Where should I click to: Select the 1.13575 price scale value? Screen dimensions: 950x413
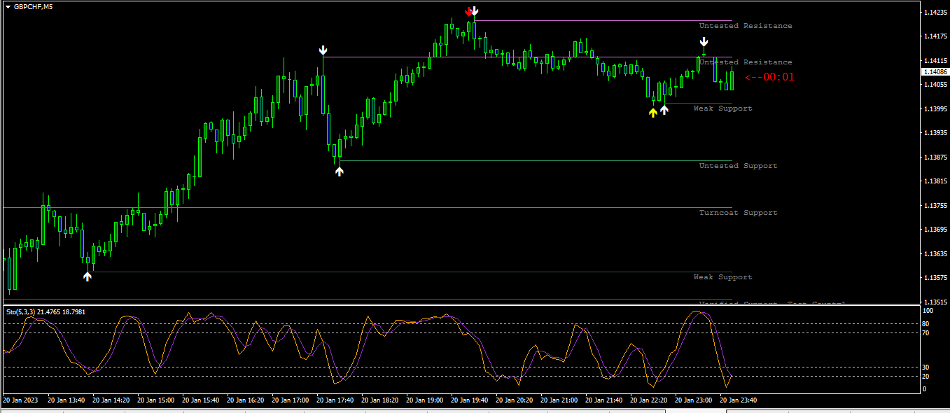[935, 279]
